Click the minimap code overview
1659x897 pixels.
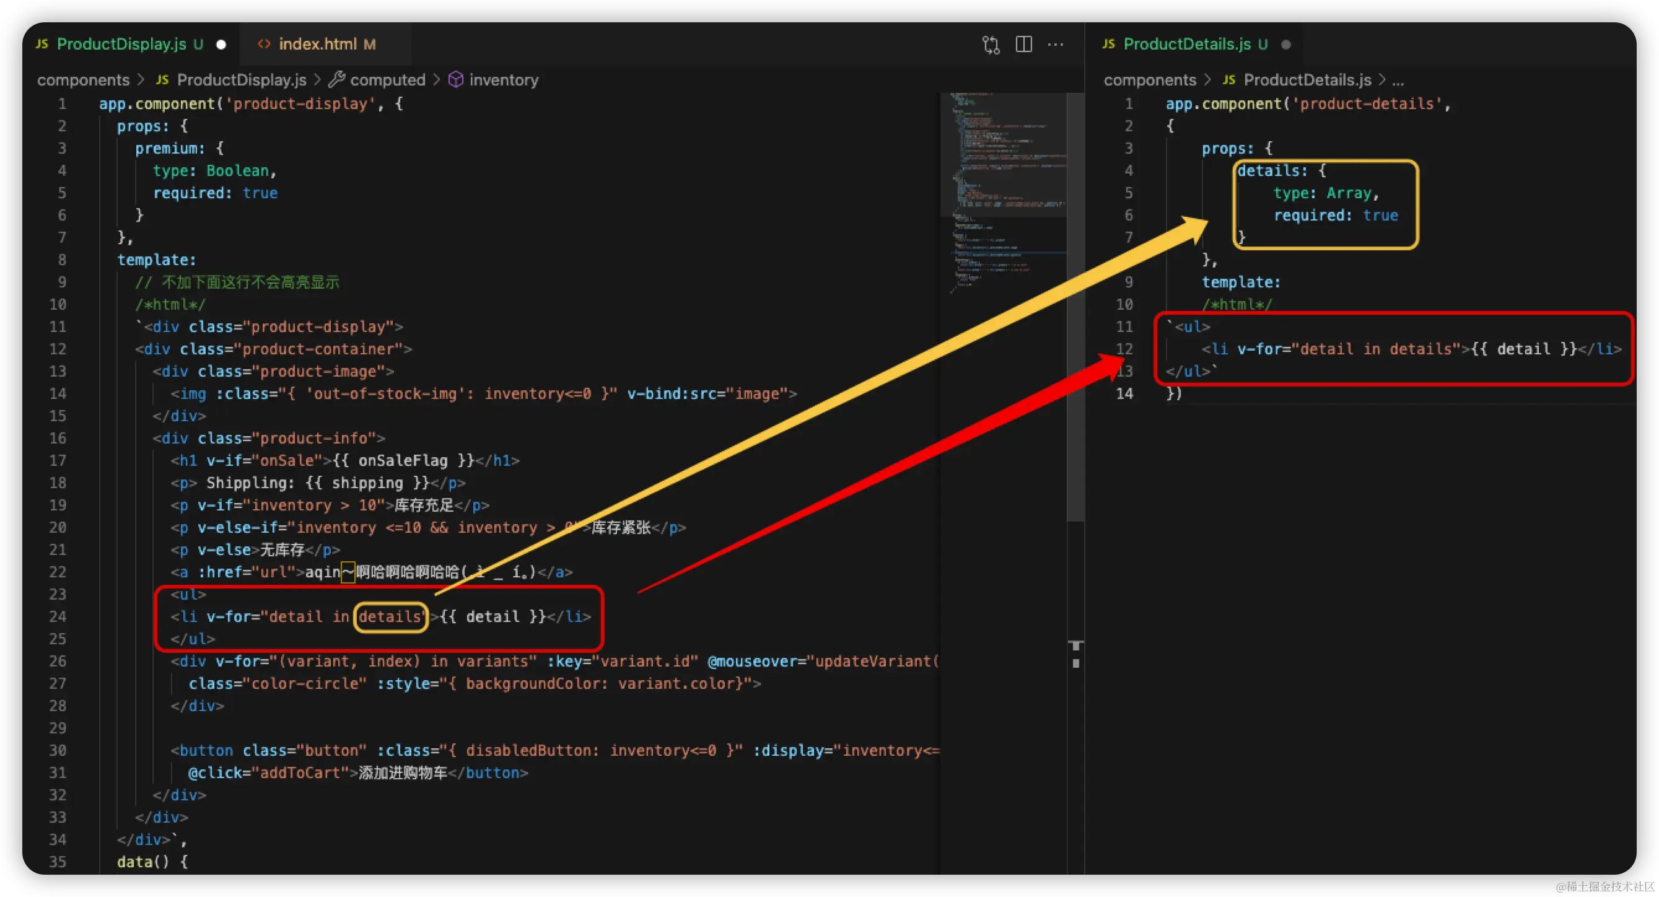click(1005, 193)
